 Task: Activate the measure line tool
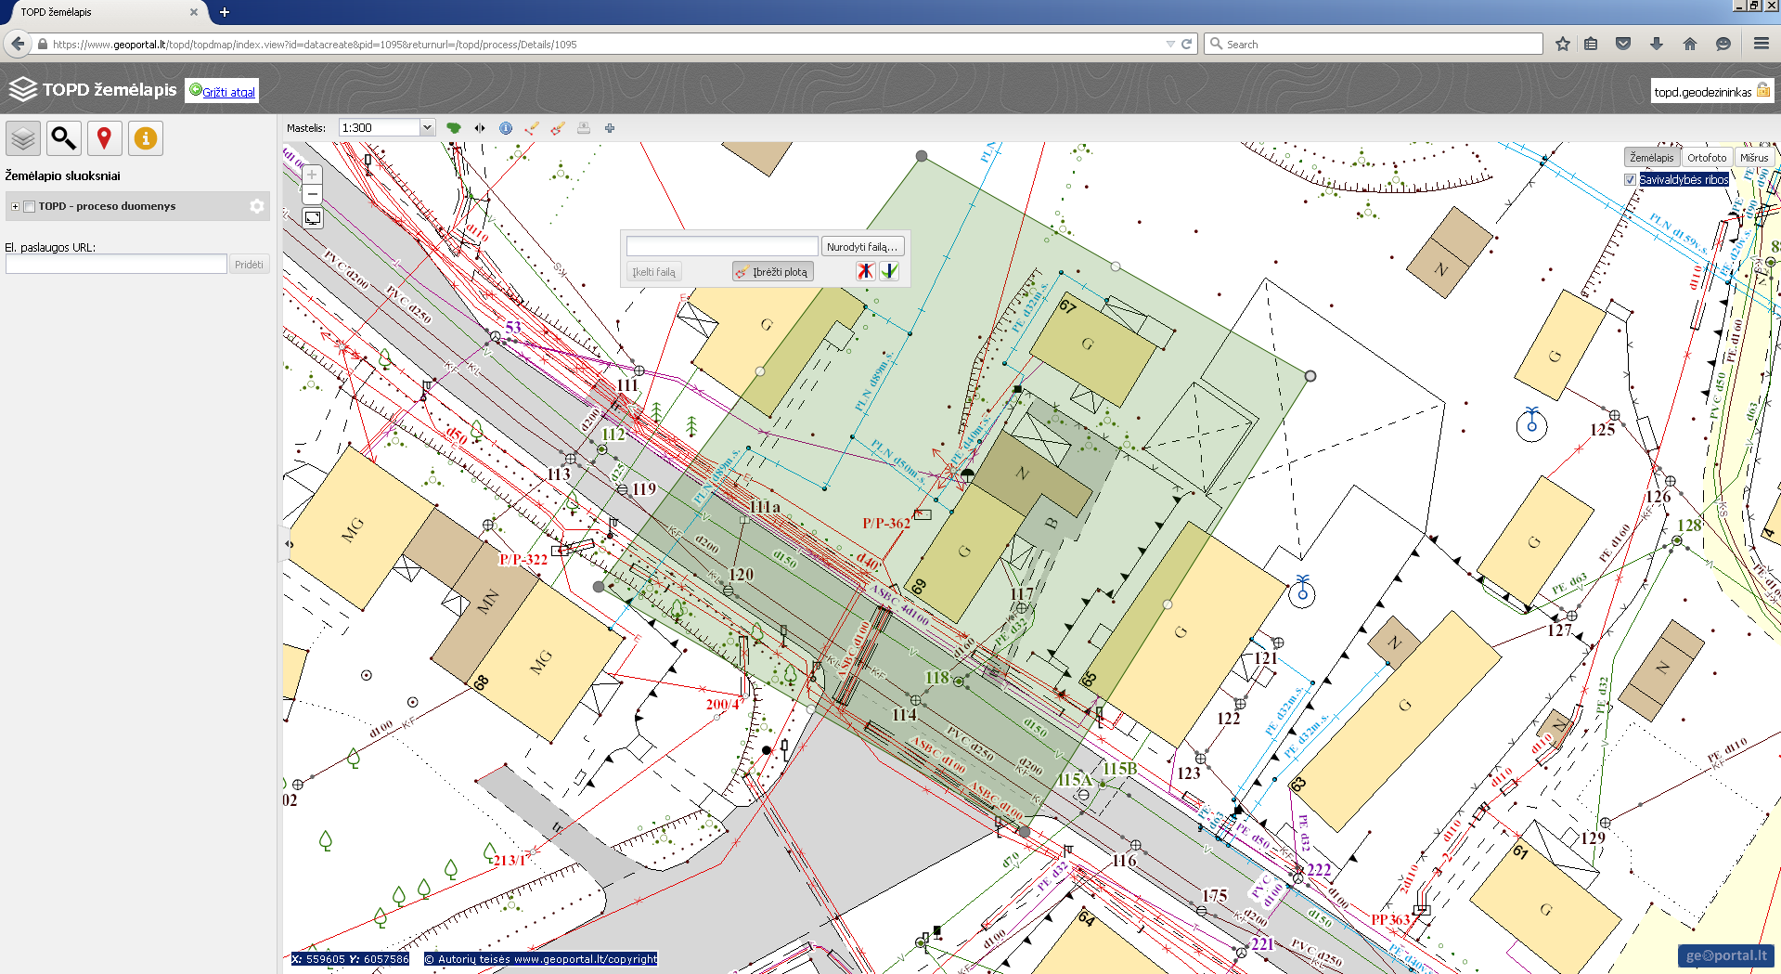click(x=532, y=128)
